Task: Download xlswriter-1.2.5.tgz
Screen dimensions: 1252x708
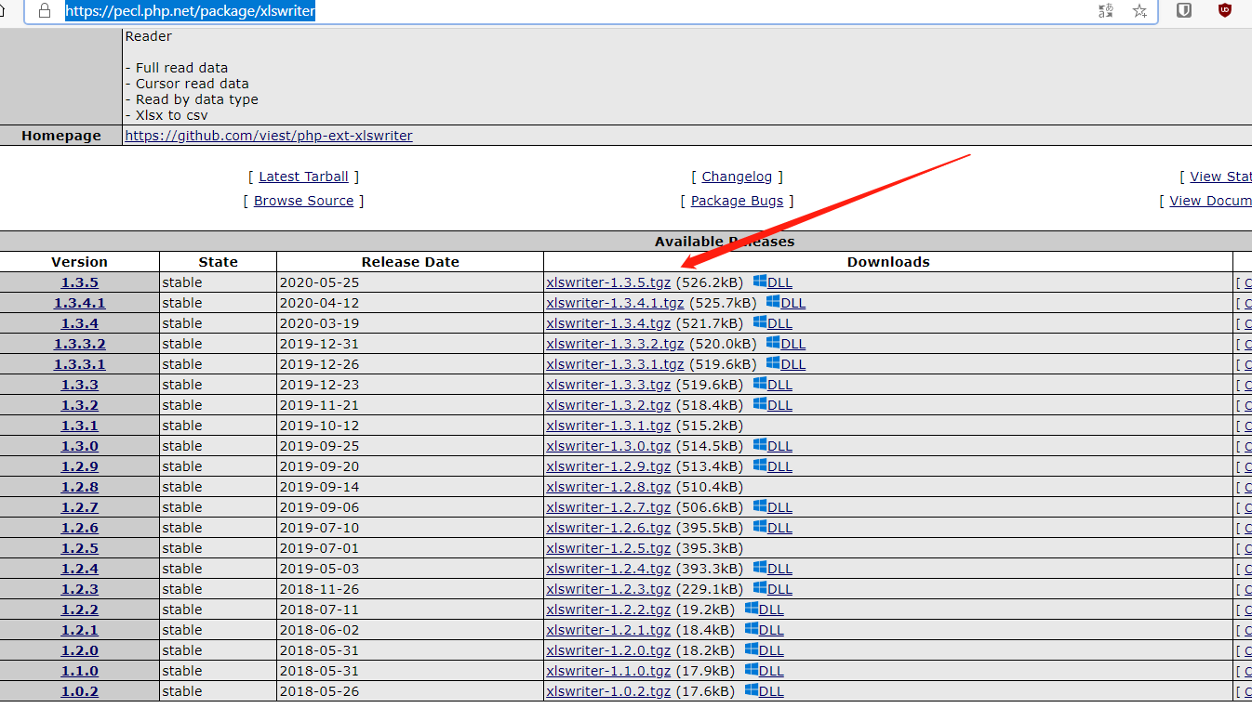Action: pos(608,548)
